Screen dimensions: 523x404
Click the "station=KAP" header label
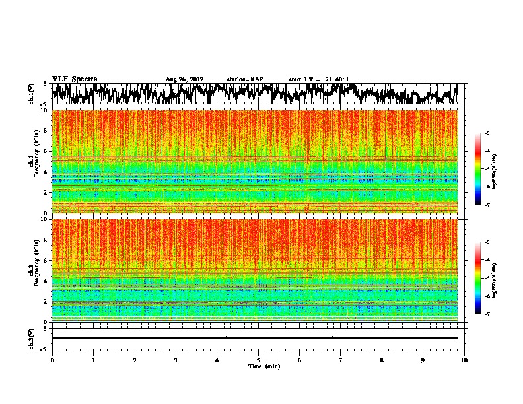(x=245, y=79)
